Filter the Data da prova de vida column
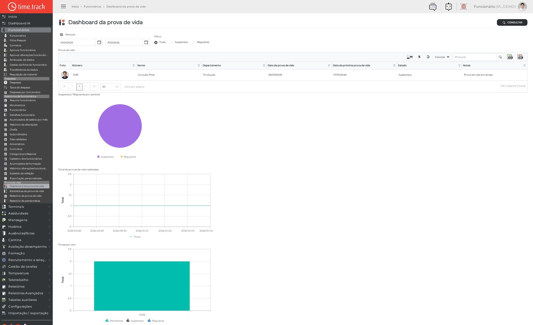 click(x=329, y=66)
